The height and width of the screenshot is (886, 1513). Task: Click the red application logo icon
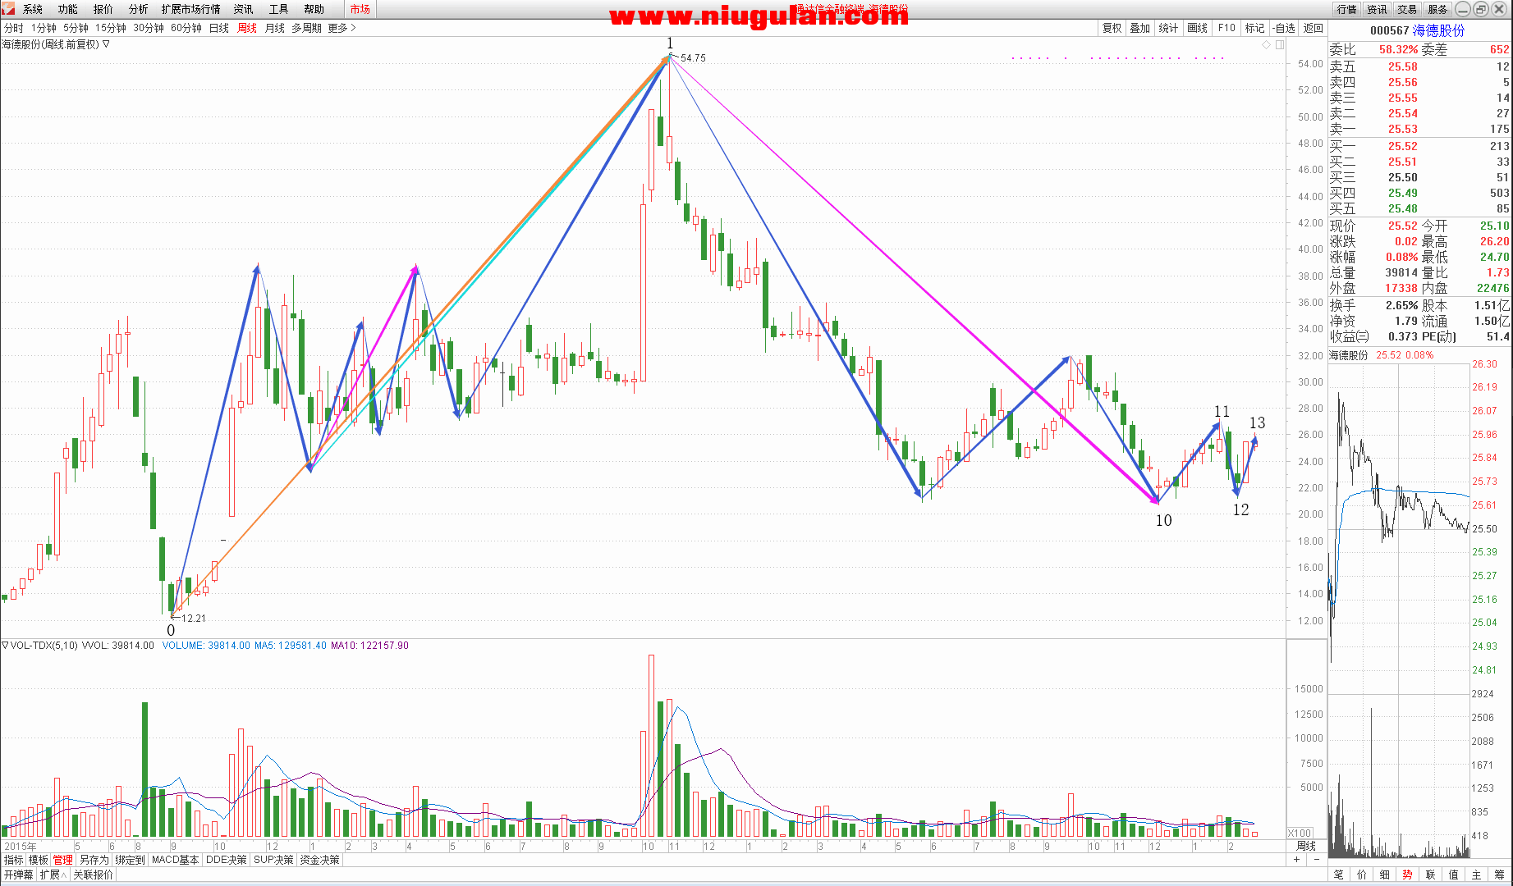(x=7, y=8)
